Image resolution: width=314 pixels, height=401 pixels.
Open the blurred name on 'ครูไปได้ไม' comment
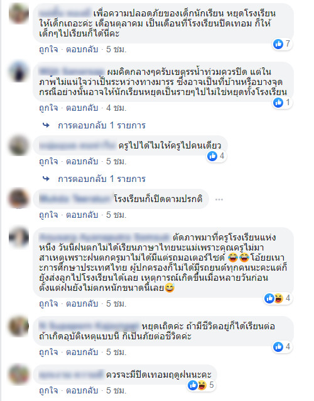pyautogui.click(x=77, y=145)
